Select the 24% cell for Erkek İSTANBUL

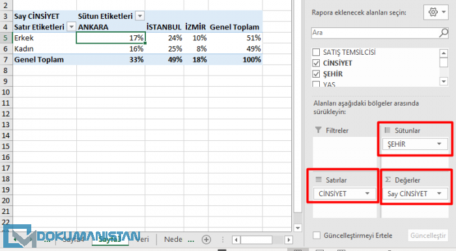pyautogui.click(x=164, y=38)
